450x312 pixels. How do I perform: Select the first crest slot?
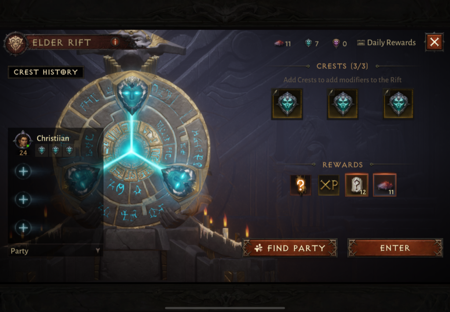[x=287, y=104]
